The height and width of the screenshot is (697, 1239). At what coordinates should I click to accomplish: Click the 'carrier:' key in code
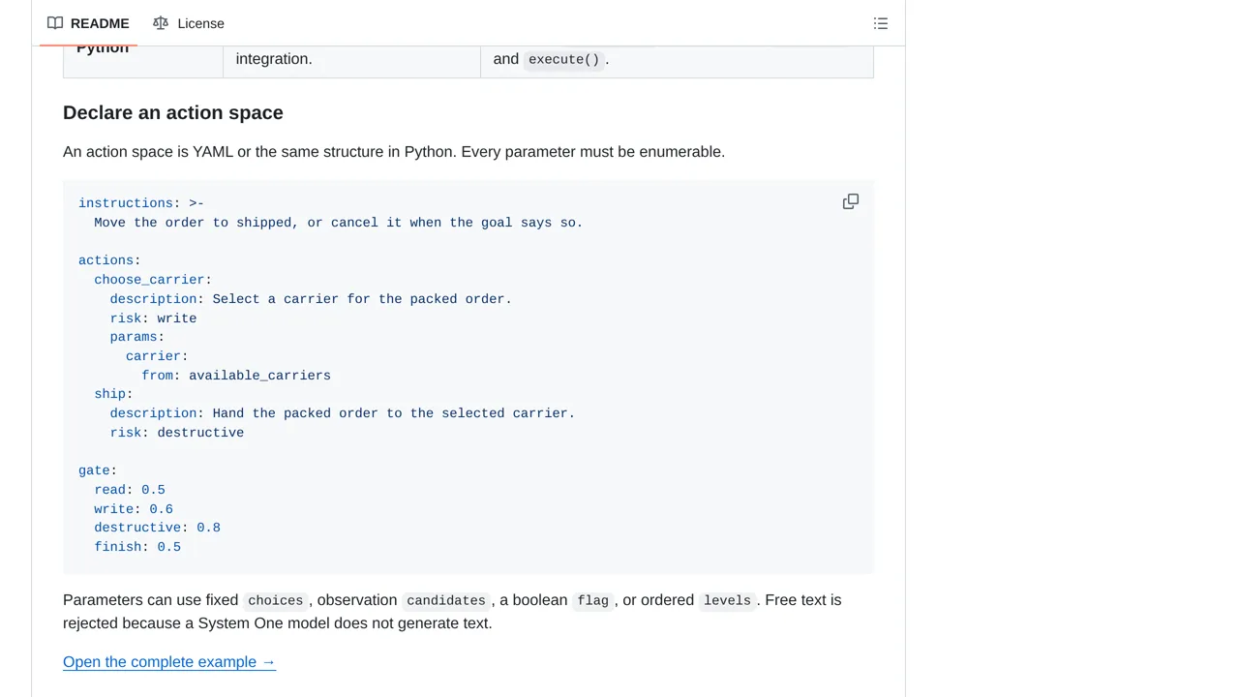157,356
